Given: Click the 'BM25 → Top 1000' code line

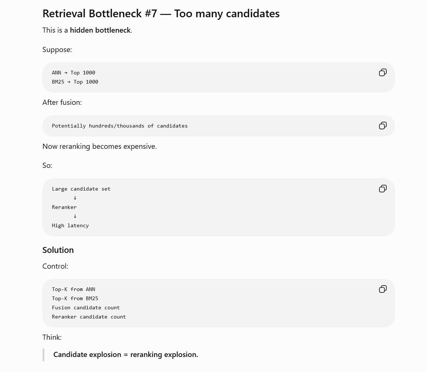Looking at the screenshot, I should coord(75,82).
